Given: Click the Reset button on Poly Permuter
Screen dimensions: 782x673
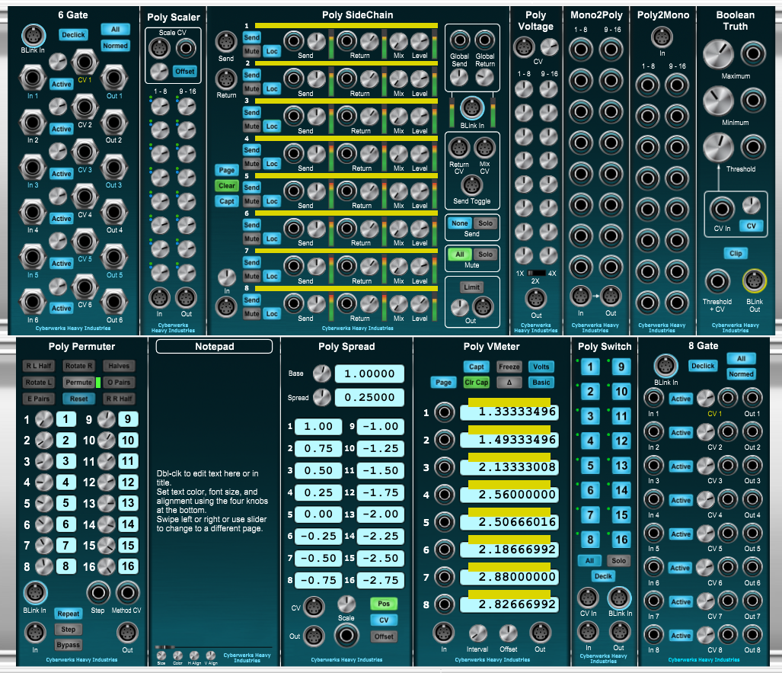Looking at the screenshot, I should click(x=78, y=399).
